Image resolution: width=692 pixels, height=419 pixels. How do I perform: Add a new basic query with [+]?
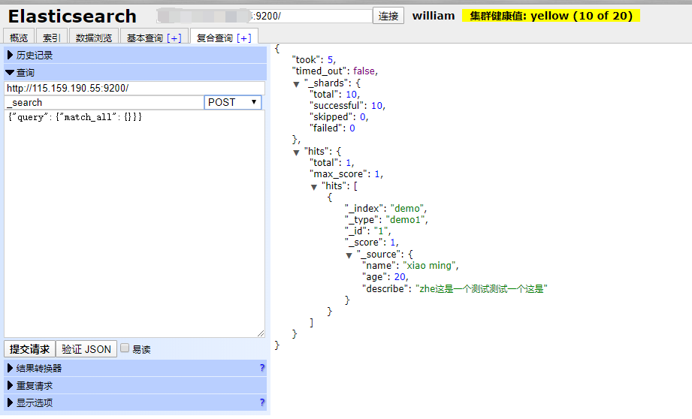(x=174, y=38)
